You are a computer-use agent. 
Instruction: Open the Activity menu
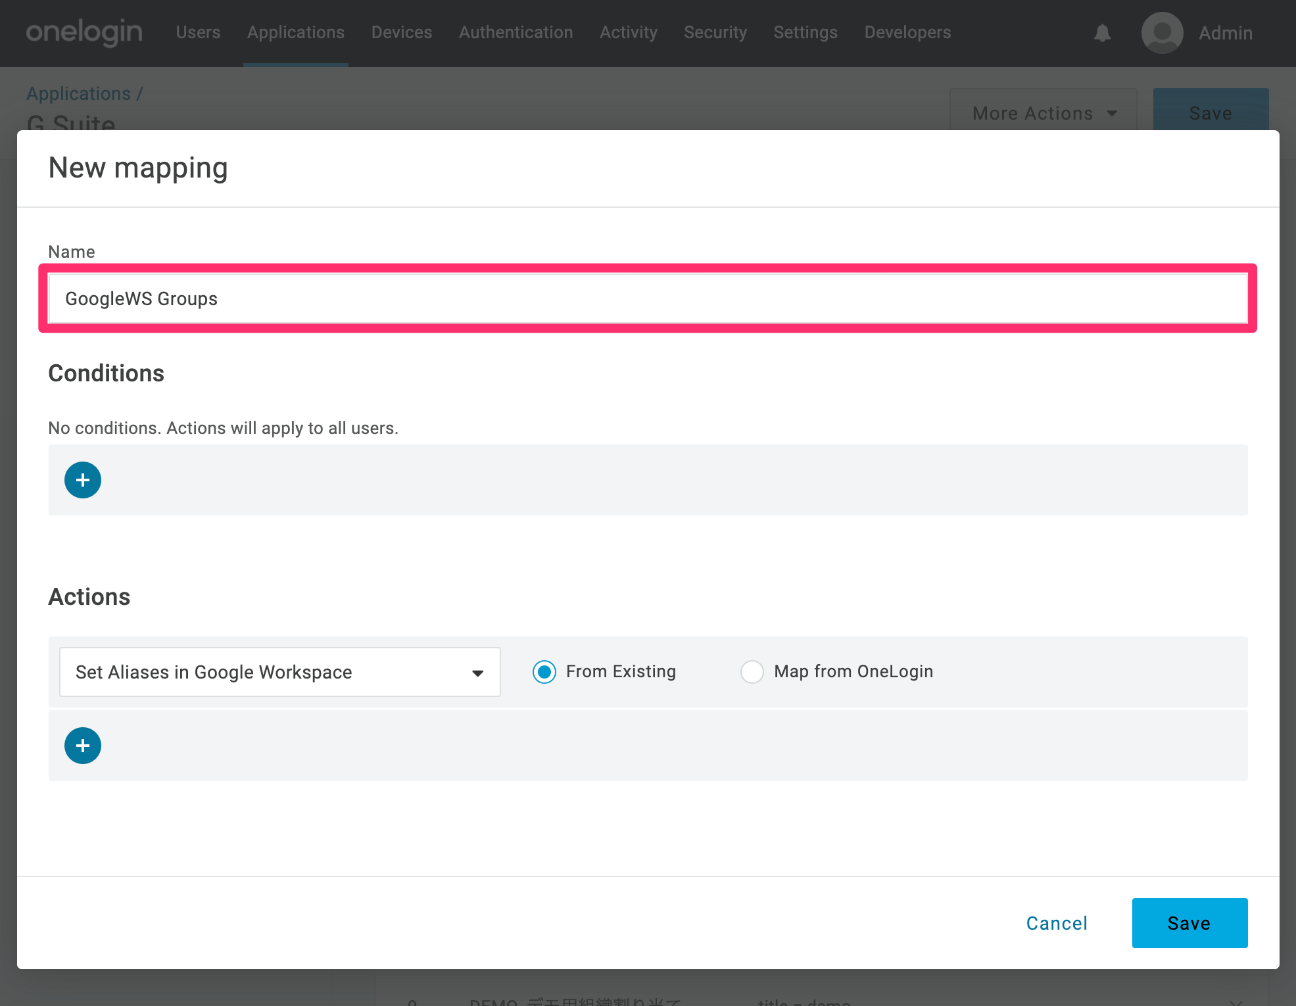pos(629,32)
